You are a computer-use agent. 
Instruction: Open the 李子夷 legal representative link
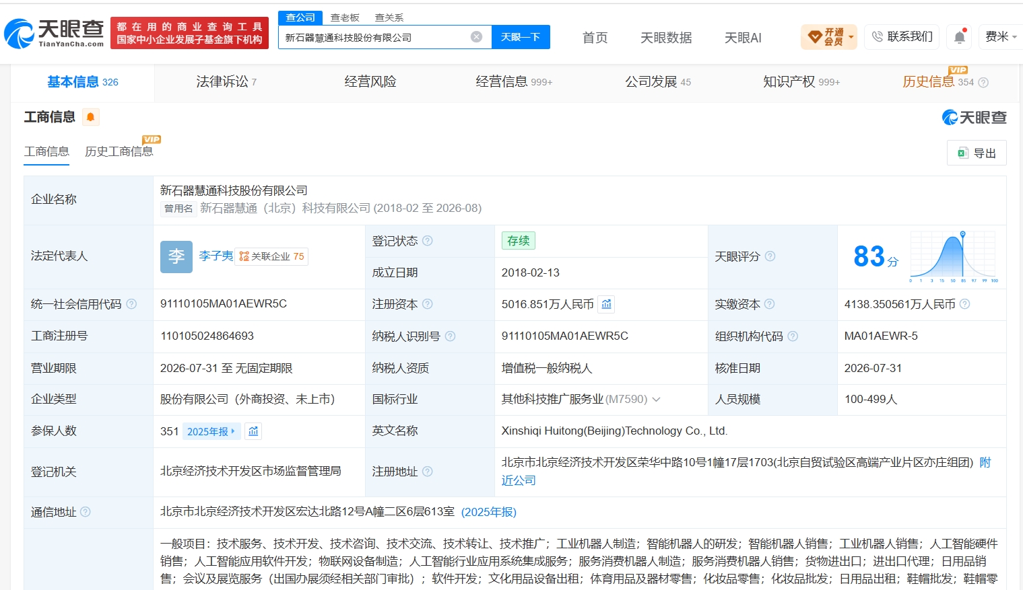(x=216, y=256)
